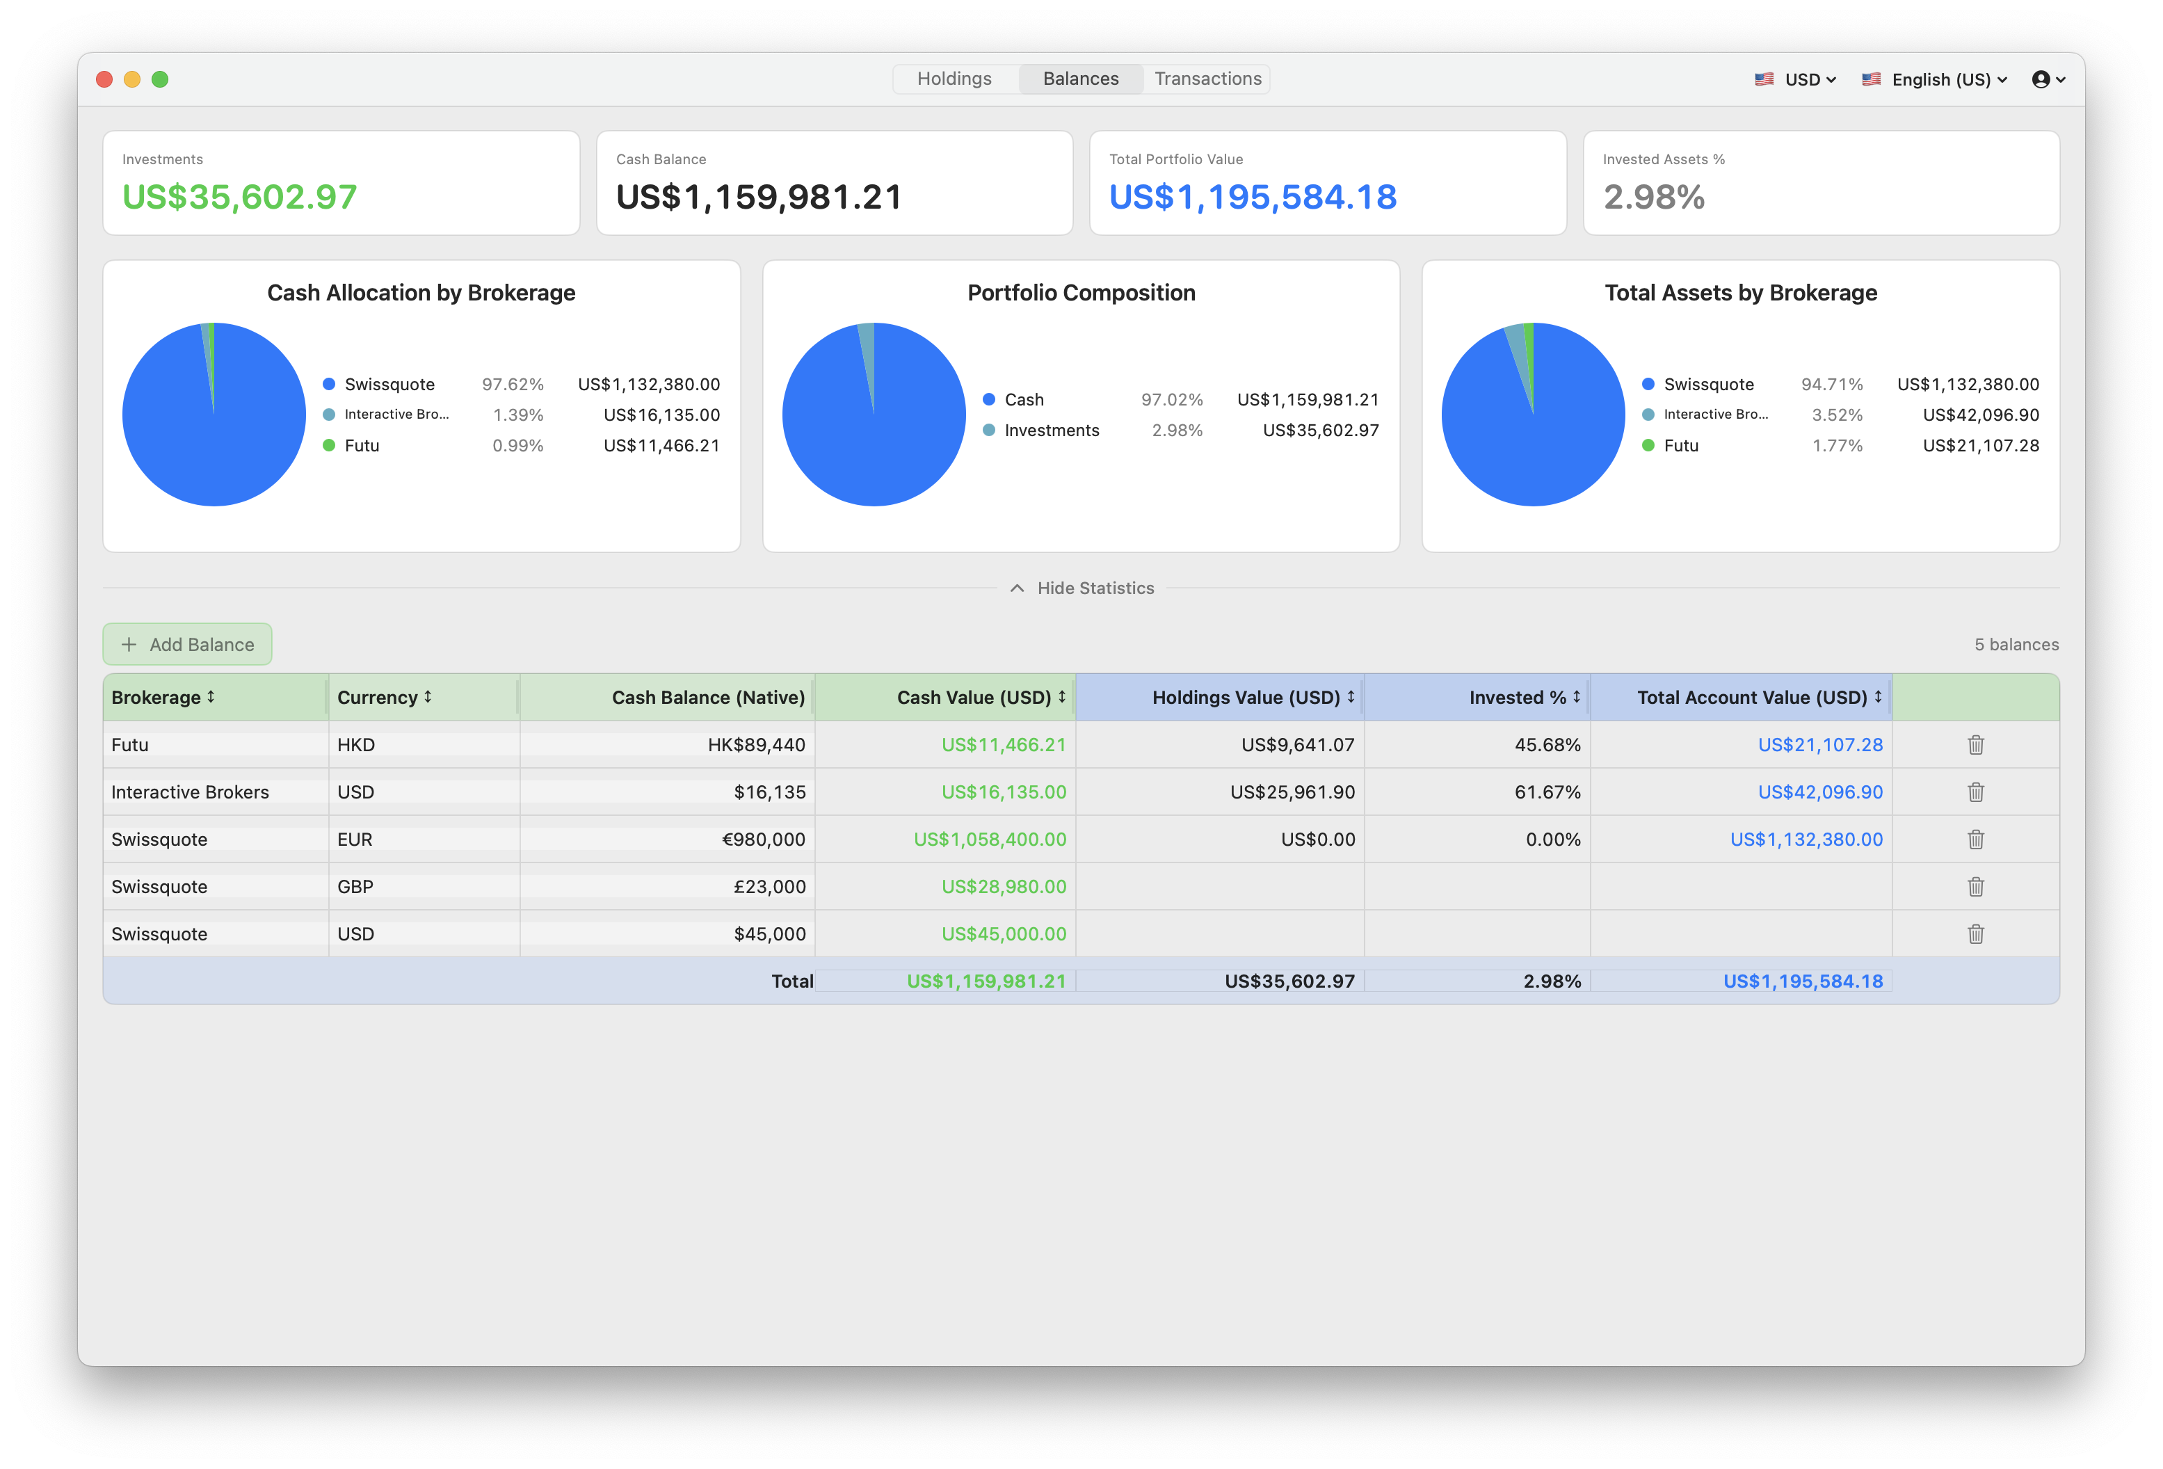Delete the Swissquote USD balance row

coord(1975,933)
